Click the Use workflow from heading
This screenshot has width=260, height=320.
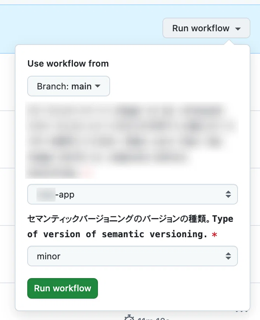coord(68,64)
